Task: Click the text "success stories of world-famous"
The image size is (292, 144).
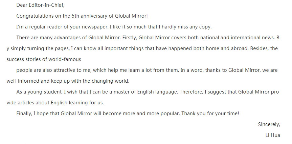Action: click(44, 59)
